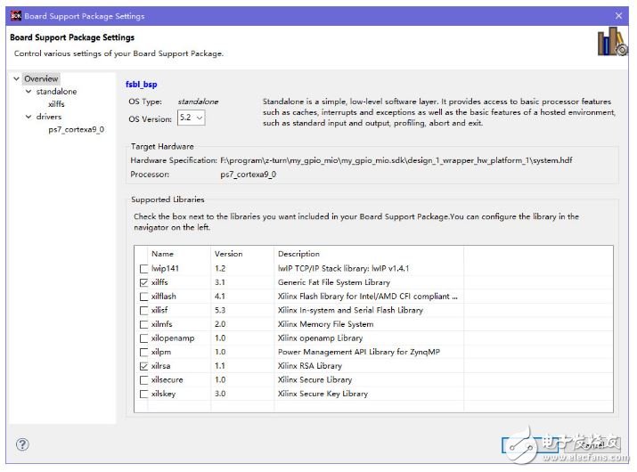This screenshot has width=637, height=472.
Task: Collapse the Overview tree node
Action: pyautogui.click(x=16, y=79)
